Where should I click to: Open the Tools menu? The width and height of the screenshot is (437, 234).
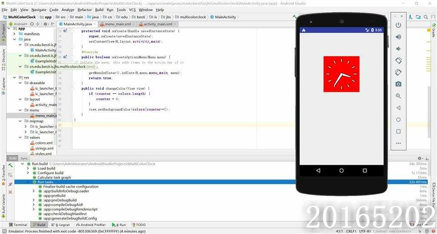(121, 10)
